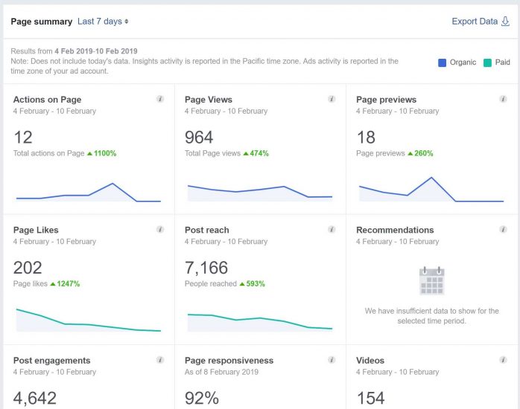Image resolution: width=520 pixels, height=409 pixels.
Task: Open the Page Views line chart
Action: click(259, 192)
